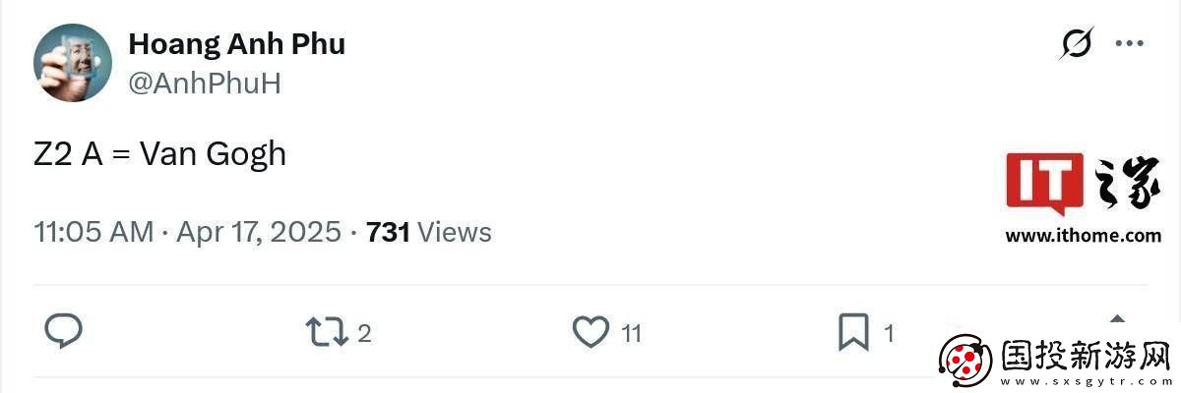Click the Apr 17, 2025 date
Image resolution: width=1181 pixels, height=393 pixels.
click(x=259, y=233)
